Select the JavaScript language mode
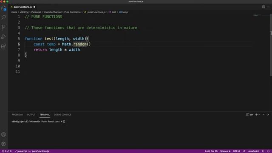 253,151
